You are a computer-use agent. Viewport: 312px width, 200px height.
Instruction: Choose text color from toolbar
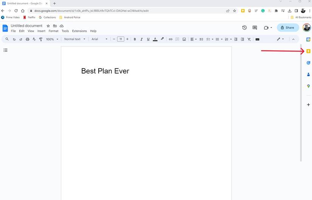pyautogui.click(x=155, y=39)
